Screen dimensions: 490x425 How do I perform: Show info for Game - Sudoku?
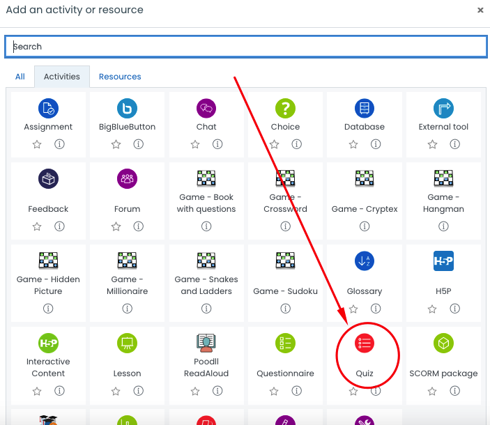pyautogui.click(x=285, y=309)
